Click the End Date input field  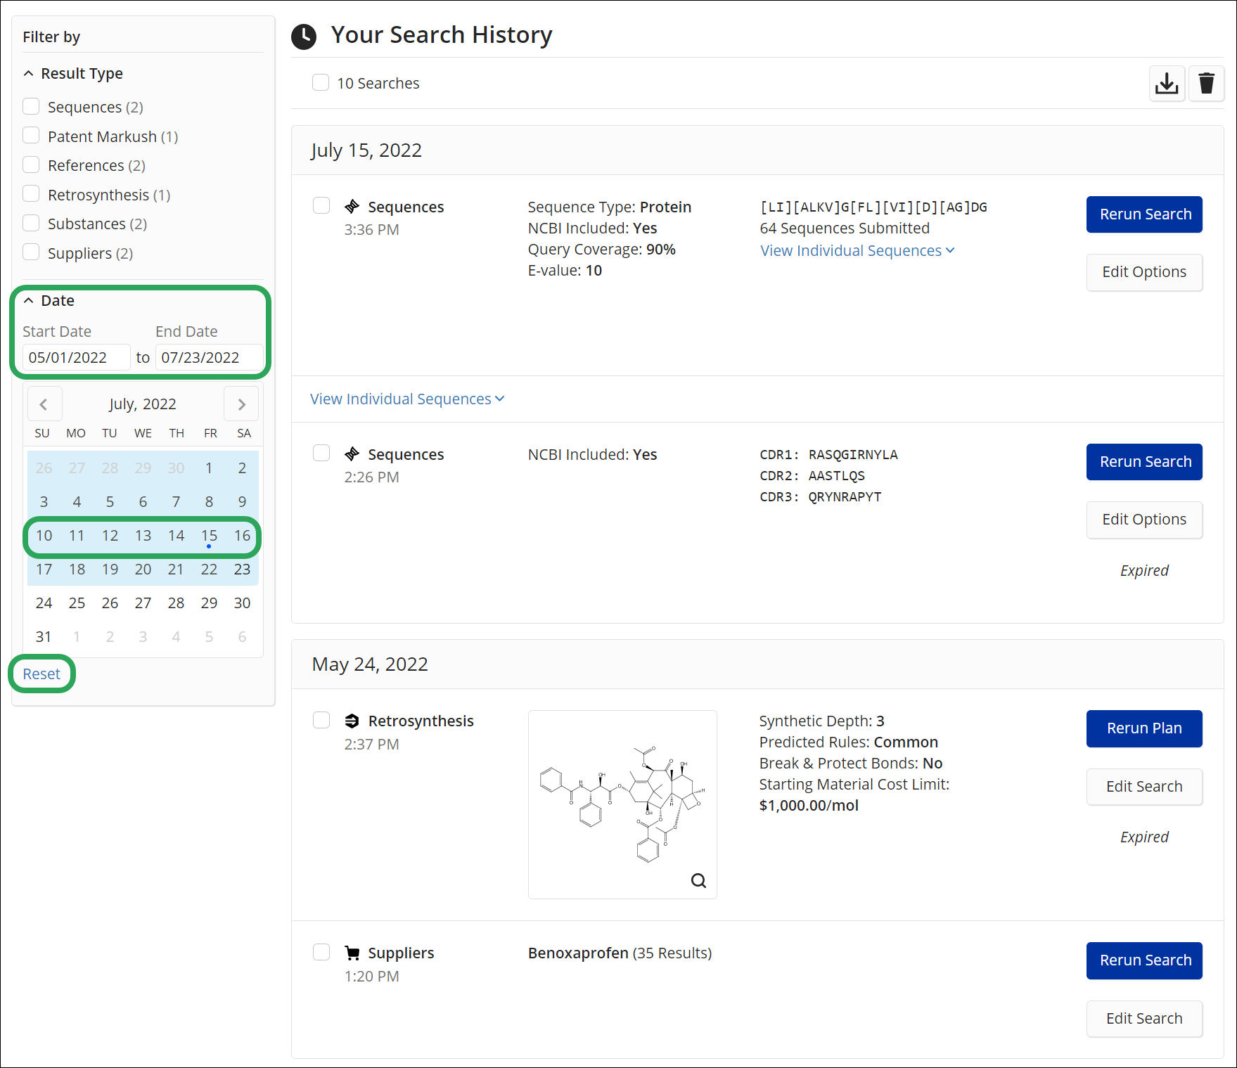[x=209, y=357]
